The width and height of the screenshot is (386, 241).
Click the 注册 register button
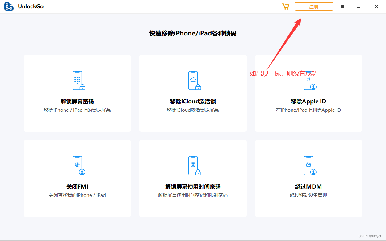tap(314, 6)
